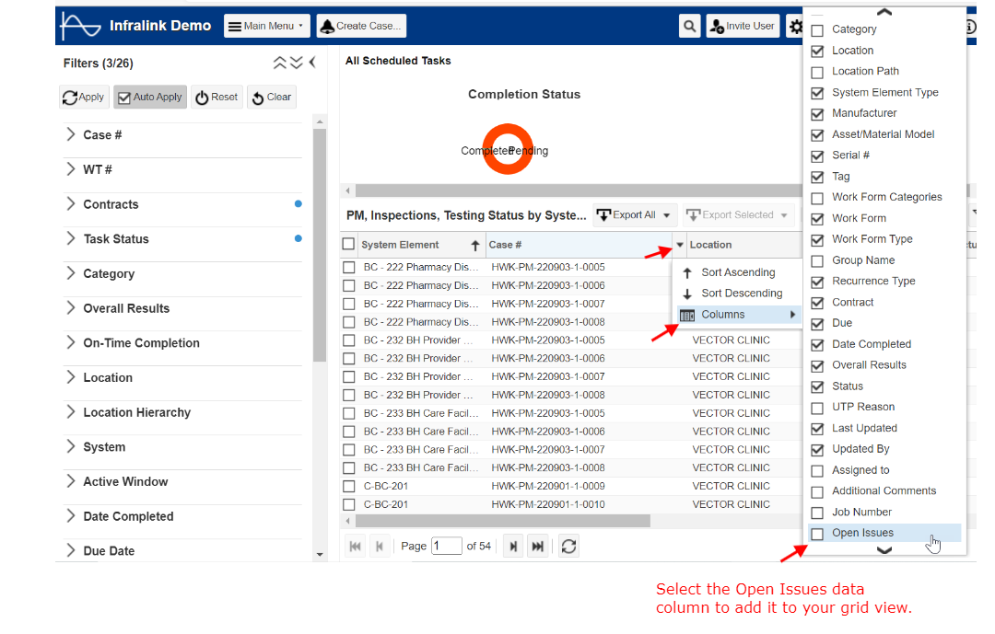Enable the Location Path column
The image size is (995, 634).
click(817, 73)
